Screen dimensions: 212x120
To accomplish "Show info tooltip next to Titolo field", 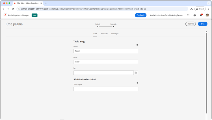I will (x=137, y=45).
